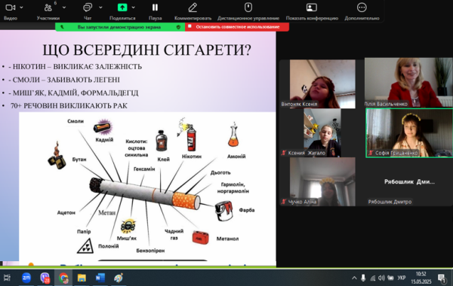The height and width of the screenshot is (286, 453).
Task: Click the green screen sharing status banner
Action: tap(120, 27)
